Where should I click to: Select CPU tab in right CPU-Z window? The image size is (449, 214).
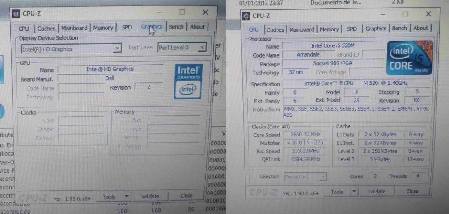click(254, 30)
